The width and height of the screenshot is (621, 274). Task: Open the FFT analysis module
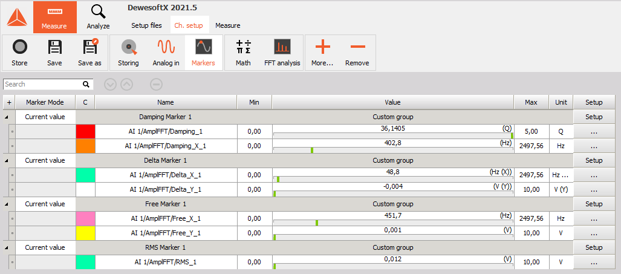[282, 52]
